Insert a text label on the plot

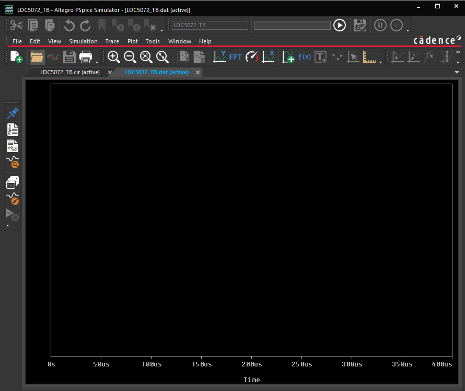[x=320, y=57]
